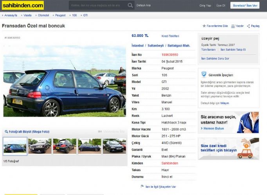Click the printer icon beside Yazdır
Image resolution: width=267 pixels, height=195 pixels.
233,26
